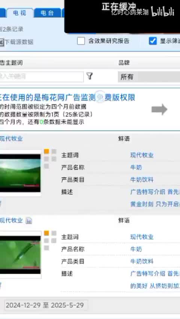Click gray square next to first ad's orange indicator
The image size is (180, 319).
coord(54,151)
